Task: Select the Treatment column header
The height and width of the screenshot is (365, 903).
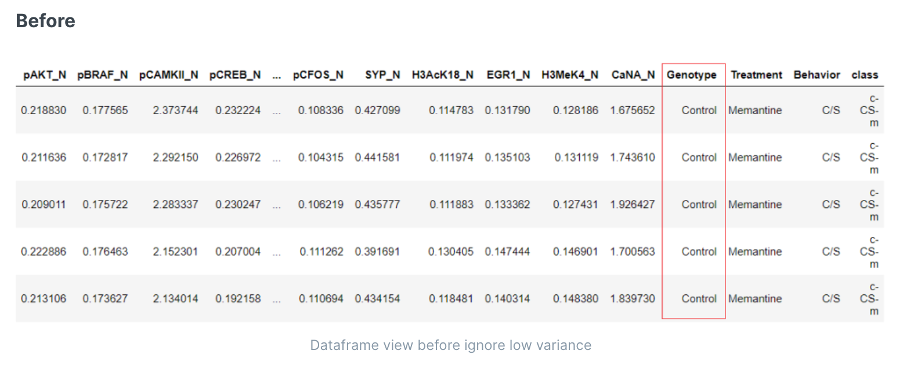Action: point(756,75)
